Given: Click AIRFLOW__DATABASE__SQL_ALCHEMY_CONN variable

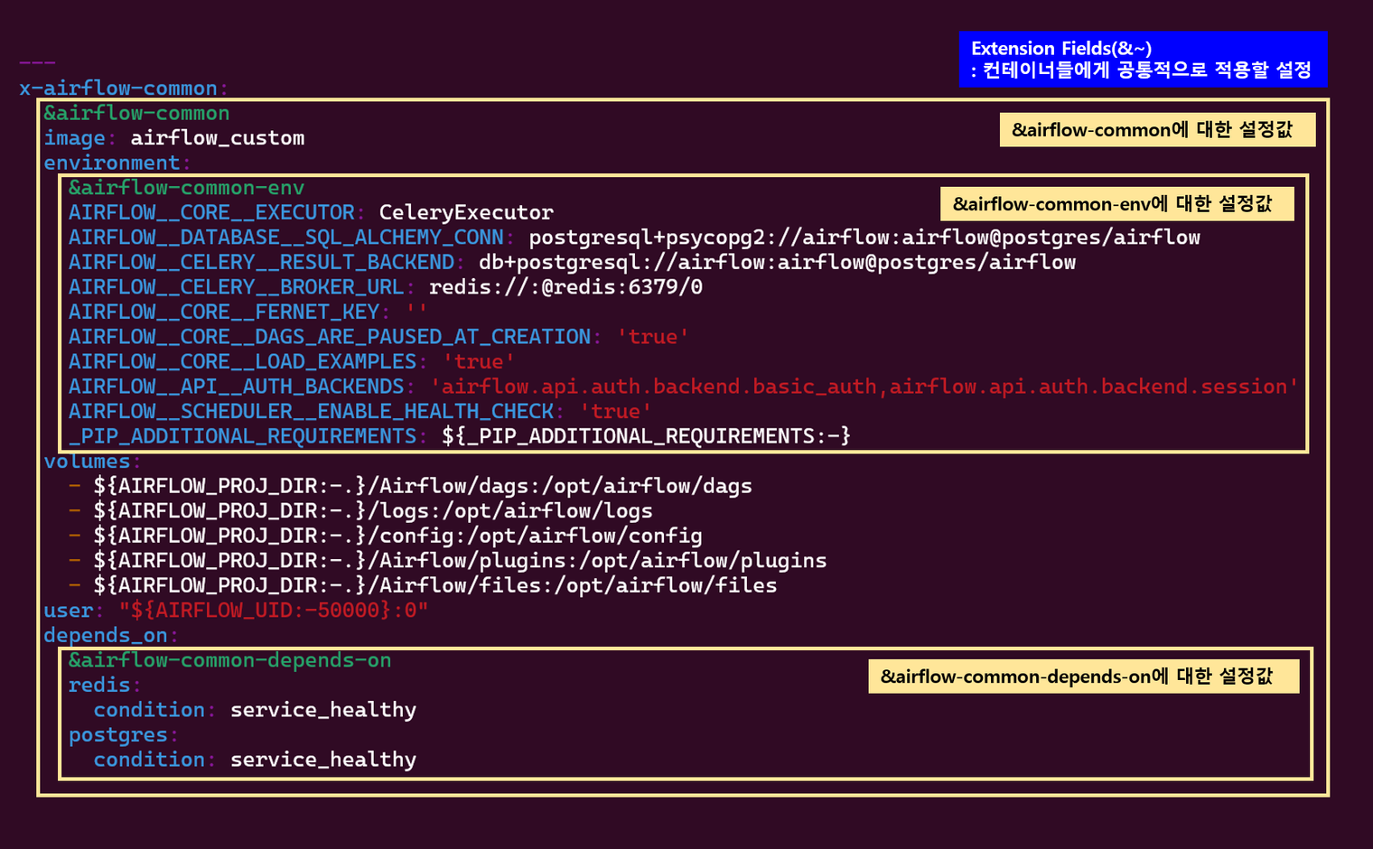Looking at the screenshot, I should tap(286, 238).
